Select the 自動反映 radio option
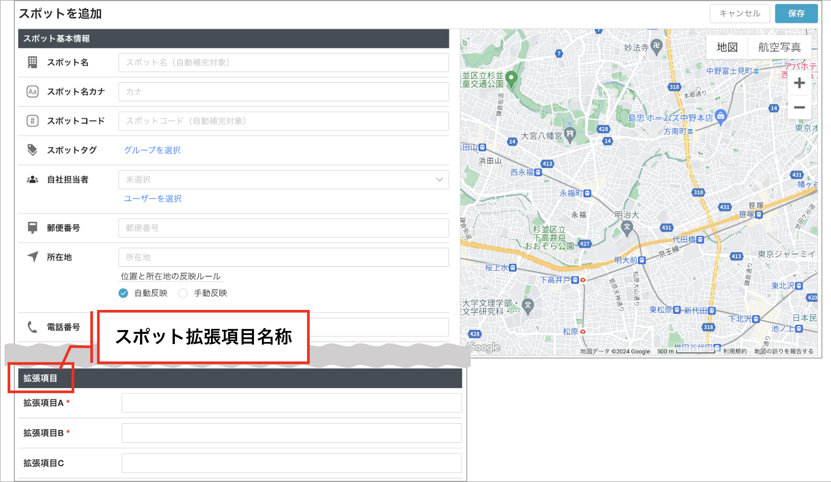This screenshot has height=482, width=831. click(123, 293)
